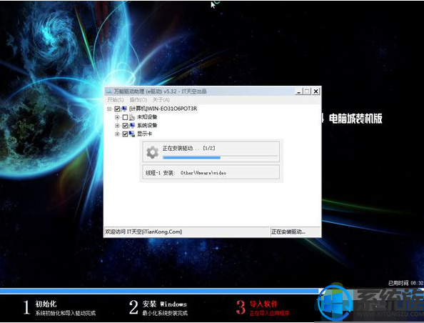This screenshot has height=323, width=424.
Task: Click the 欢迎访问 IT天空 status bar link
Action: coord(143,232)
